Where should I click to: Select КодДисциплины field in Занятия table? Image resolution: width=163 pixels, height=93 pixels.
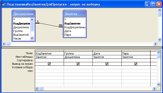coord(75,27)
